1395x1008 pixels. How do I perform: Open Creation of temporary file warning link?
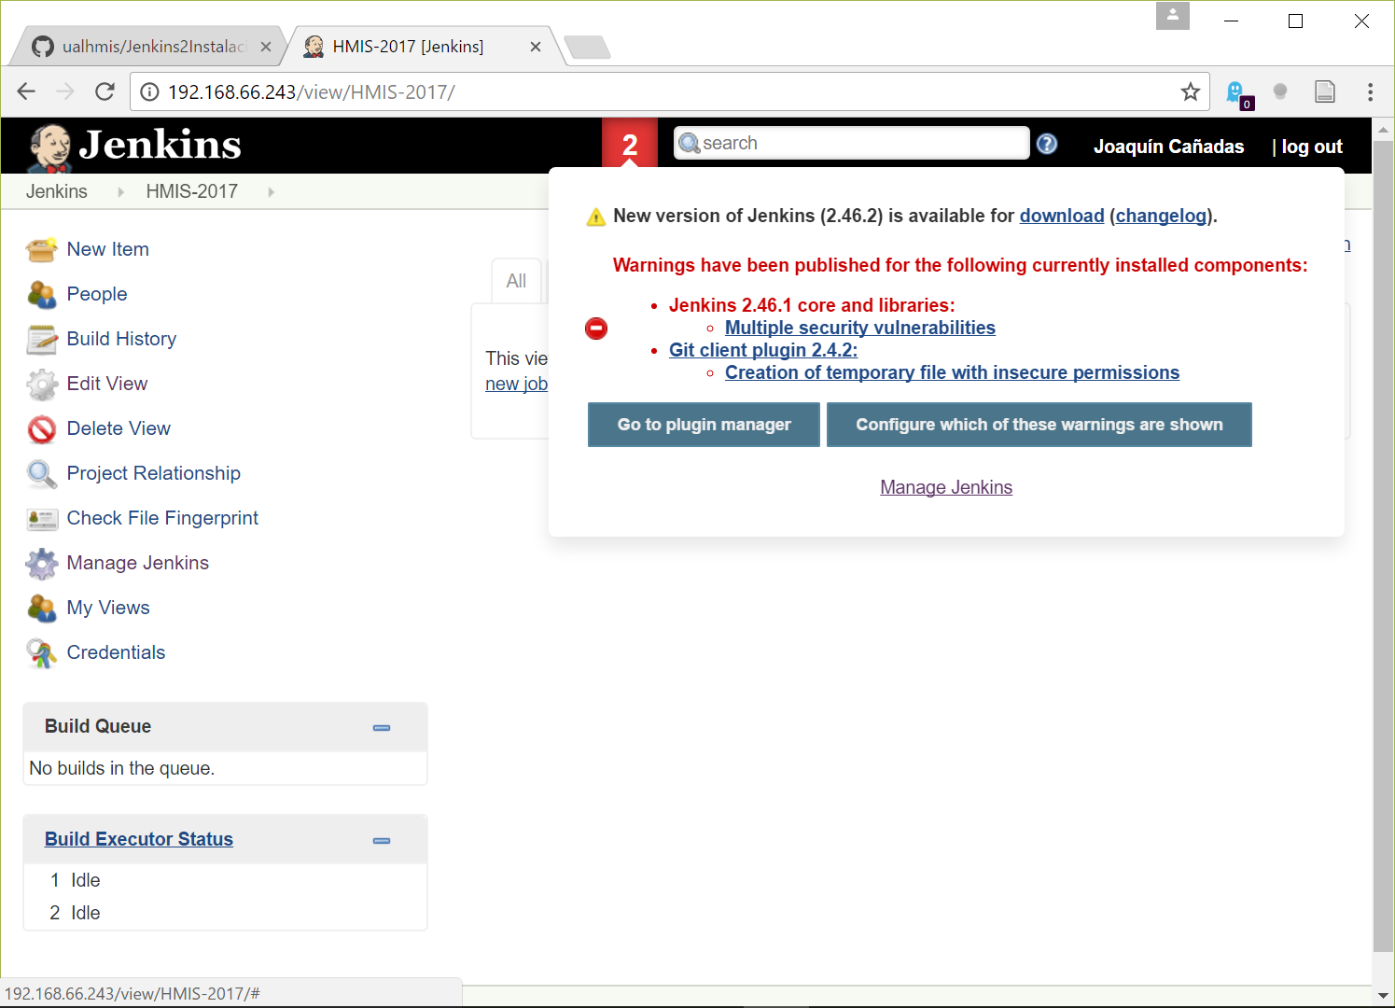[952, 372]
